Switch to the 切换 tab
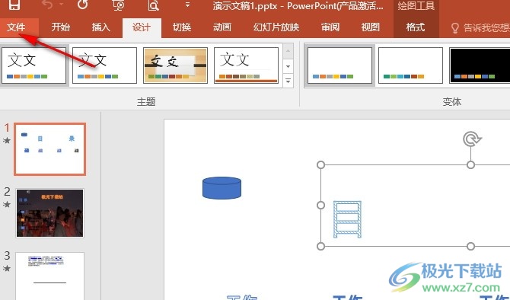This screenshot has width=510, height=300. pyautogui.click(x=181, y=27)
